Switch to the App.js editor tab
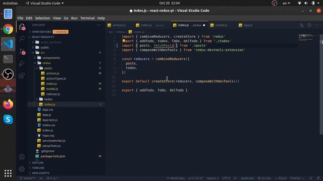This screenshot has height=181, width=323. point(248,25)
